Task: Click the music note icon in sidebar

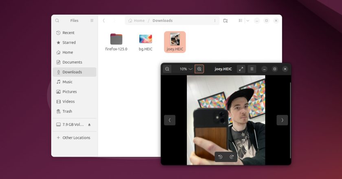Action: pos(59,82)
